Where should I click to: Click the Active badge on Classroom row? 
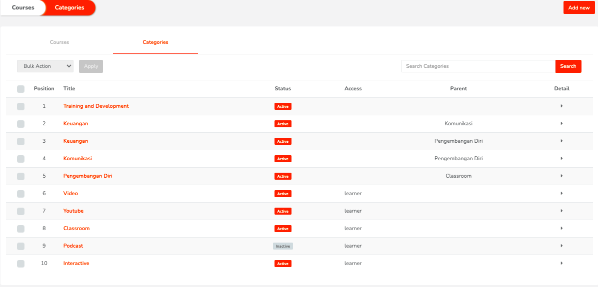pos(283,229)
